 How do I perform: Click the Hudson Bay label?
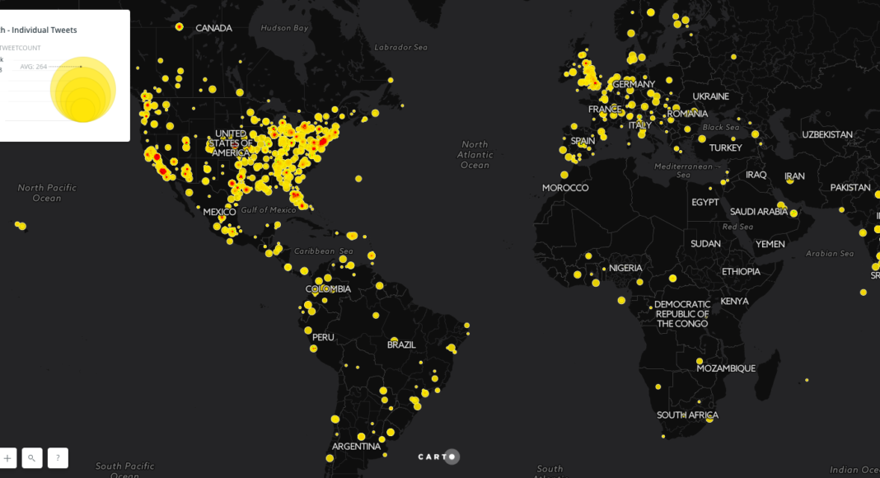[x=284, y=28]
